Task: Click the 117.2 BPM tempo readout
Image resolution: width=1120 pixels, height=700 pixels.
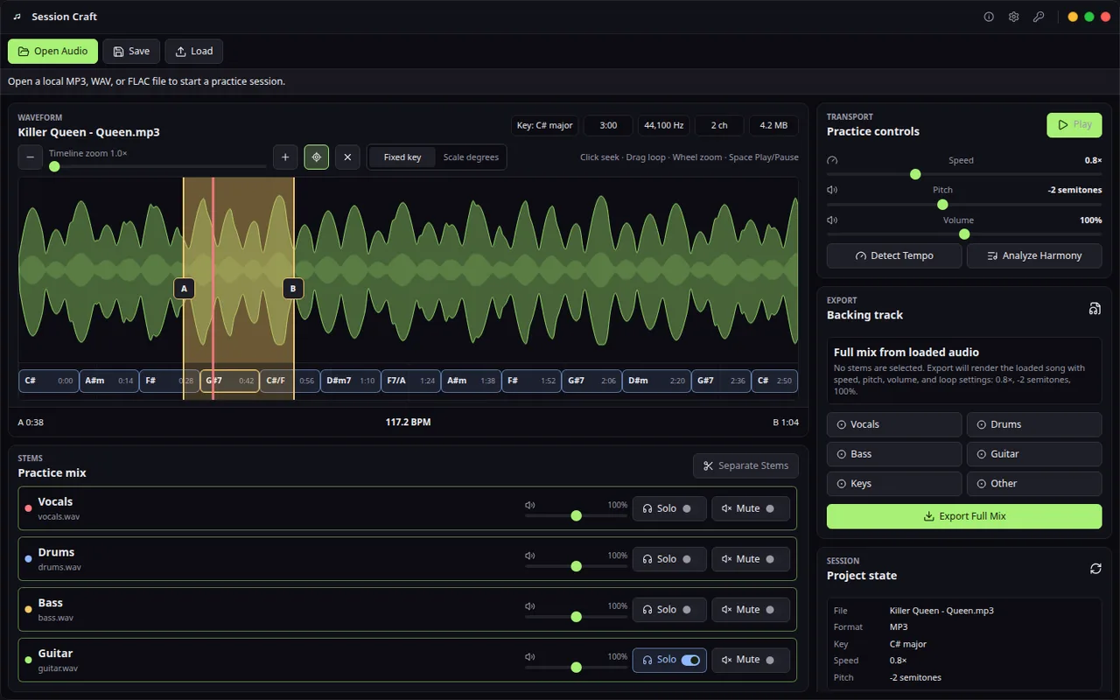Action: tap(408, 422)
